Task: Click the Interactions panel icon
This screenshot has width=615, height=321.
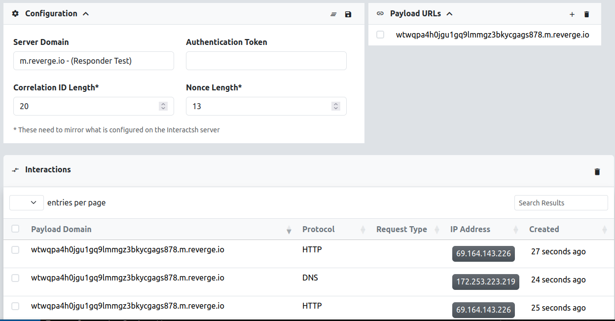Action: (15, 169)
